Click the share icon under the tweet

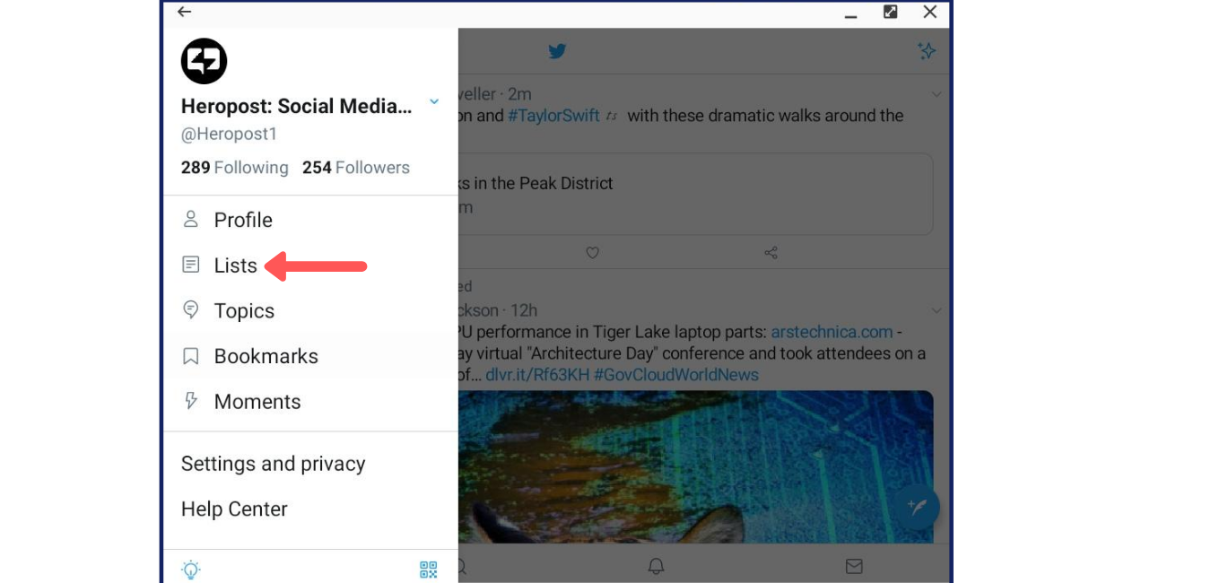point(771,253)
